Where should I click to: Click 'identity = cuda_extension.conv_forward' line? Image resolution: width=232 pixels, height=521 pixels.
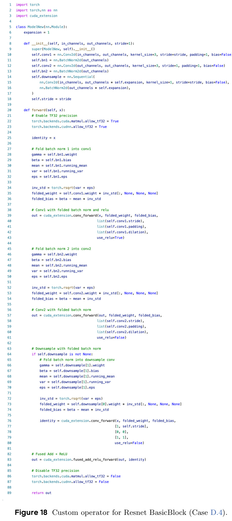click(x=107, y=421)
